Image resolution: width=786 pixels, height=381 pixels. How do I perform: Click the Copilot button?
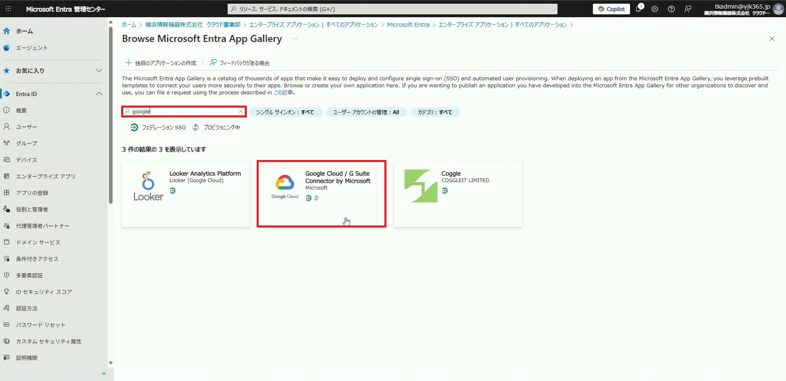pos(611,9)
